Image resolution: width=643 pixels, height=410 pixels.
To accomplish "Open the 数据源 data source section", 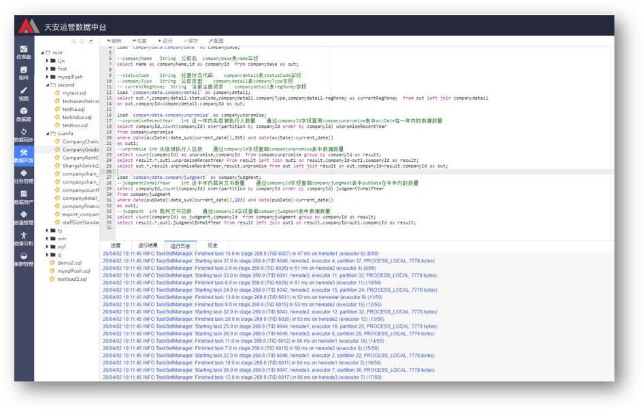I will 23,114.
